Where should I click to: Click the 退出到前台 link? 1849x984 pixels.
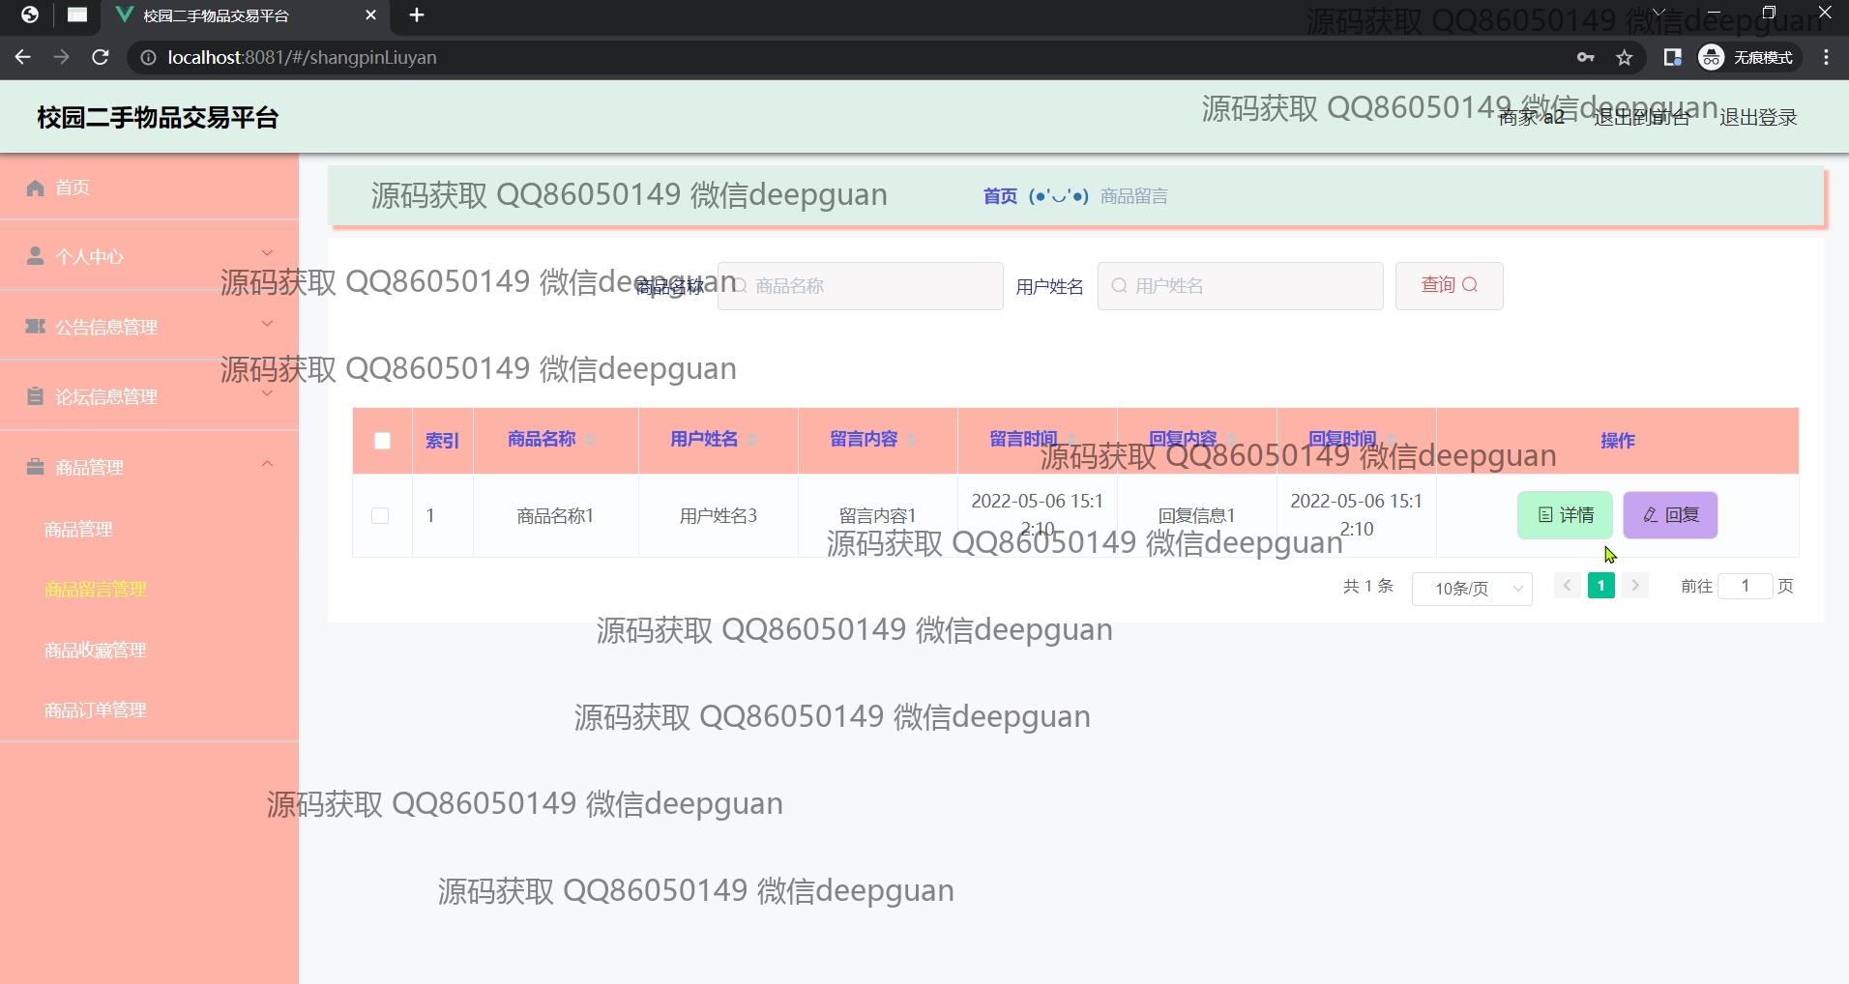pyautogui.click(x=1641, y=118)
